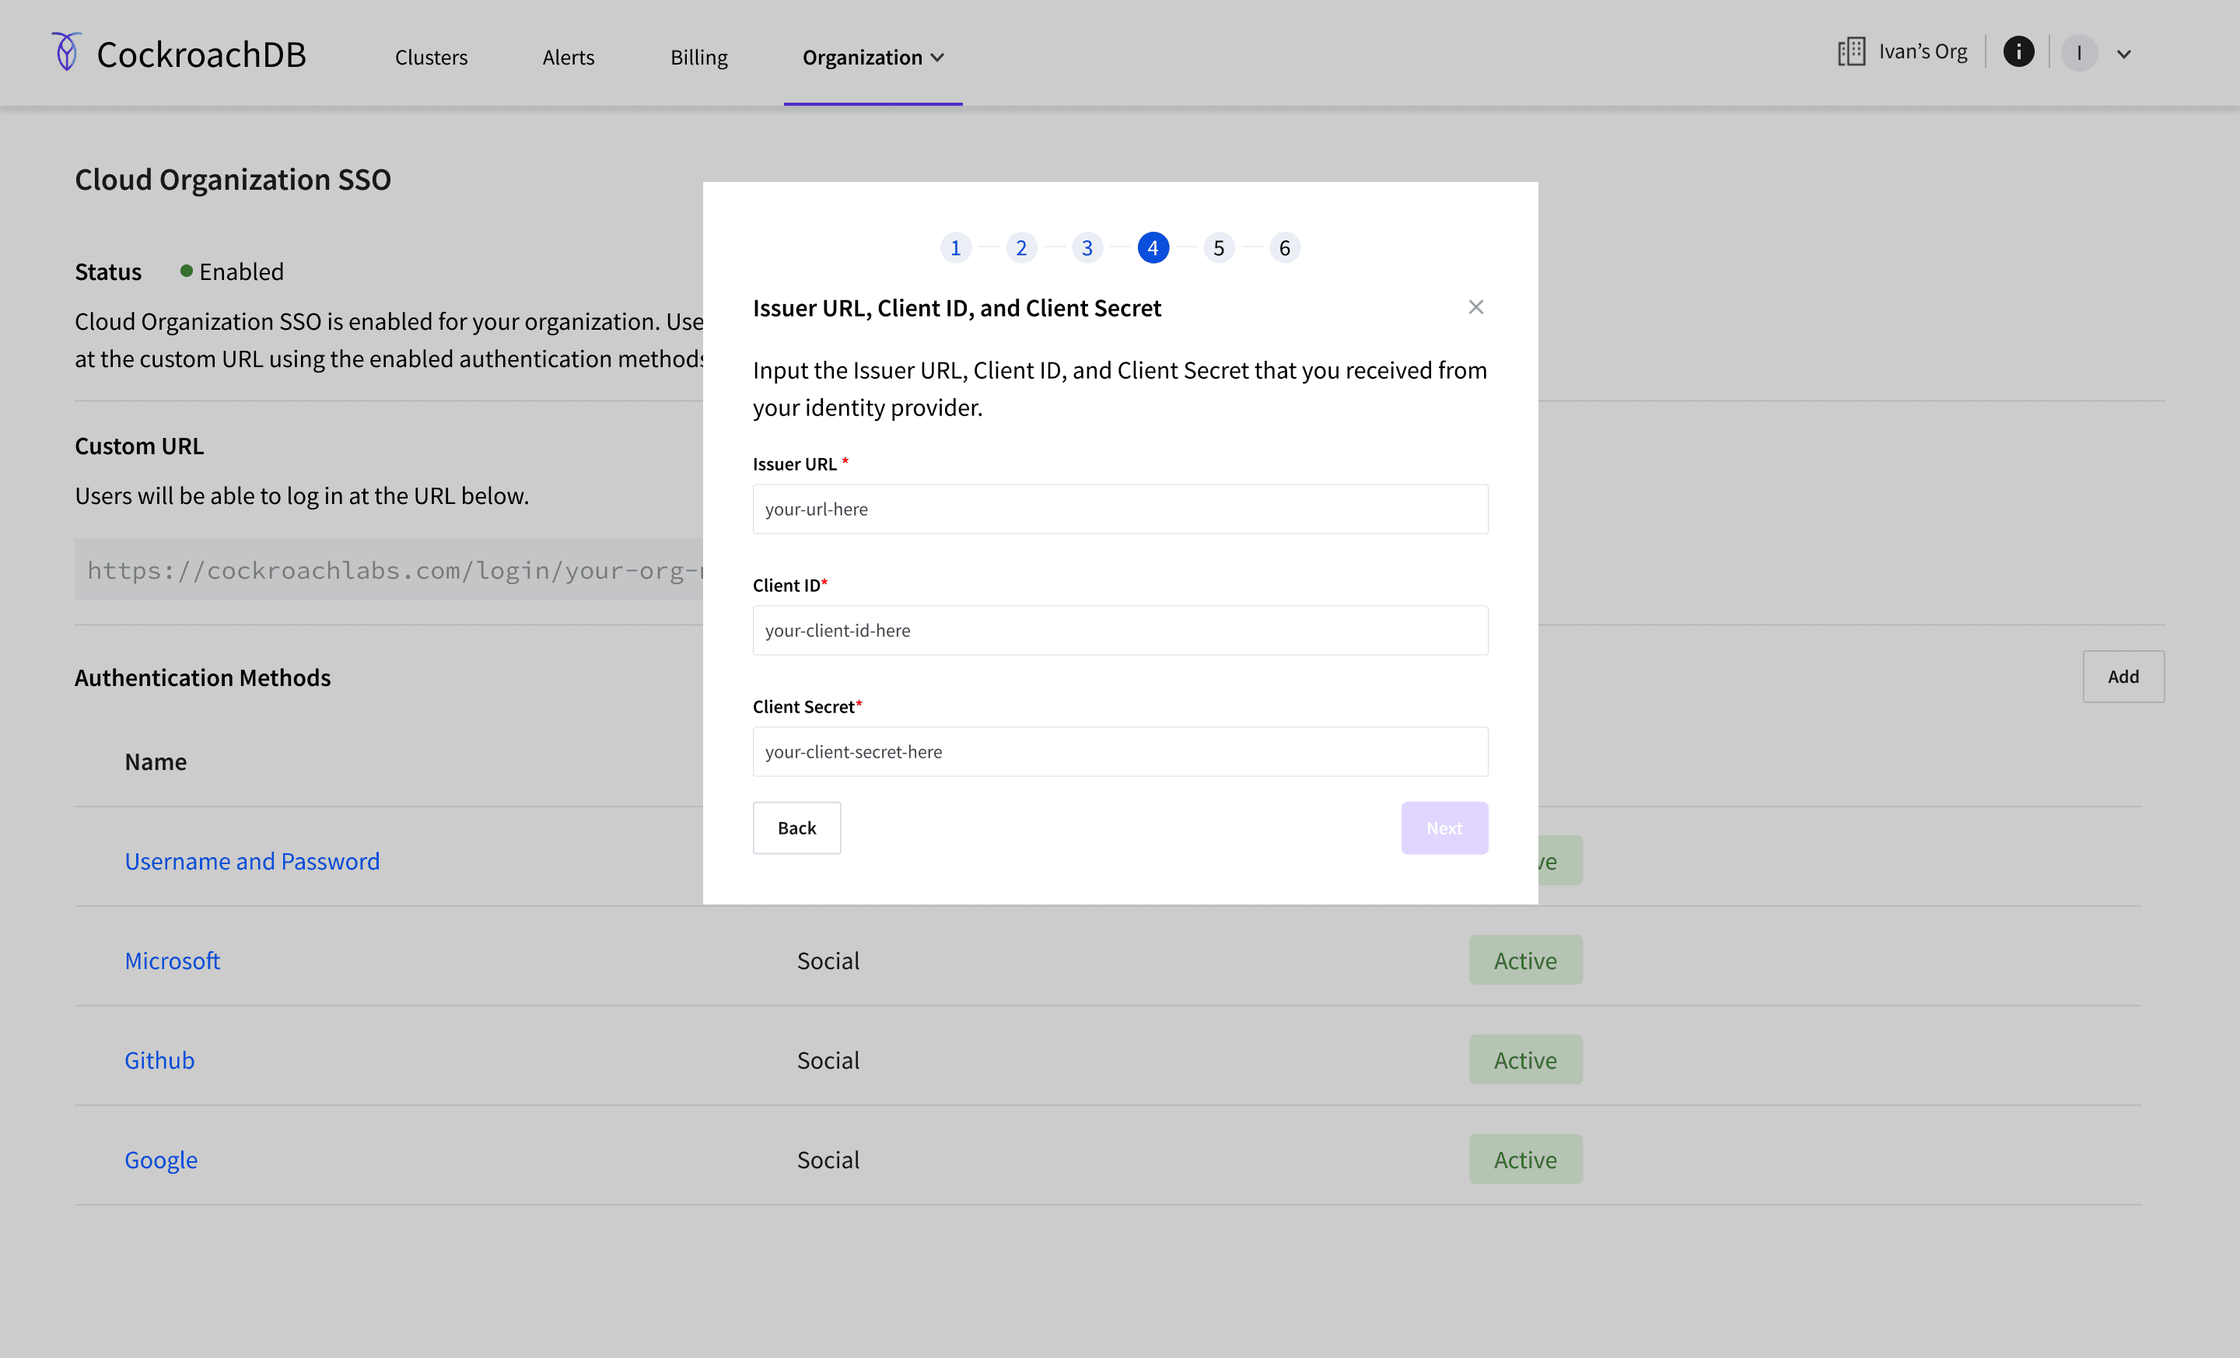Close the Issuer URL dialog
The image size is (2240, 1358).
(x=1475, y=307)
